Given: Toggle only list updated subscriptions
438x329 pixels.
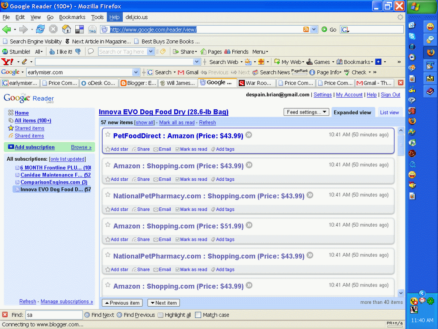Looking at the screenshot, I should point(67,159).
